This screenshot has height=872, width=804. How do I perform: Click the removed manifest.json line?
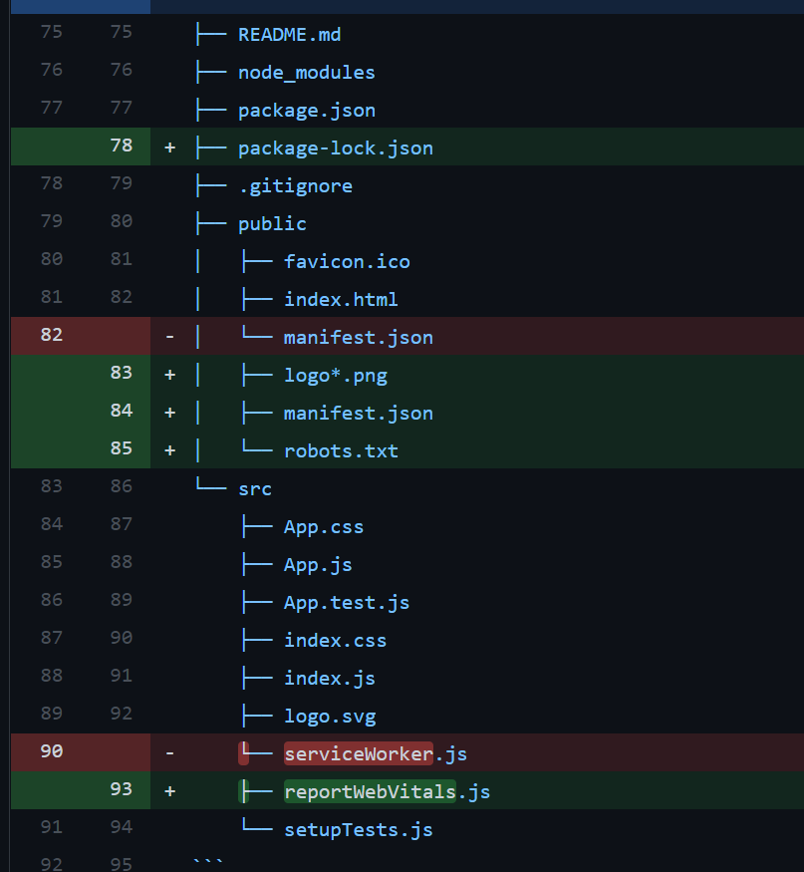(358, 337)
